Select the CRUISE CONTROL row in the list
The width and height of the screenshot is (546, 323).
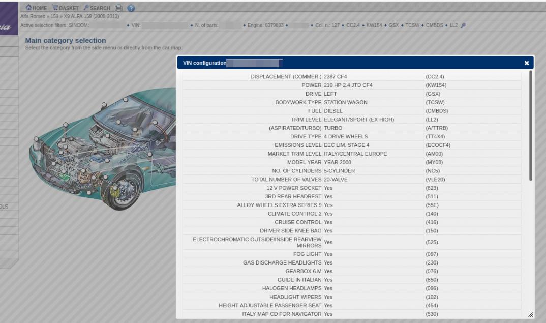coord(352,222)
